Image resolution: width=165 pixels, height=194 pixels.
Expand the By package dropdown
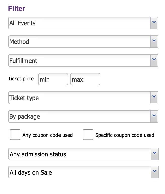[x=83, y=116]
